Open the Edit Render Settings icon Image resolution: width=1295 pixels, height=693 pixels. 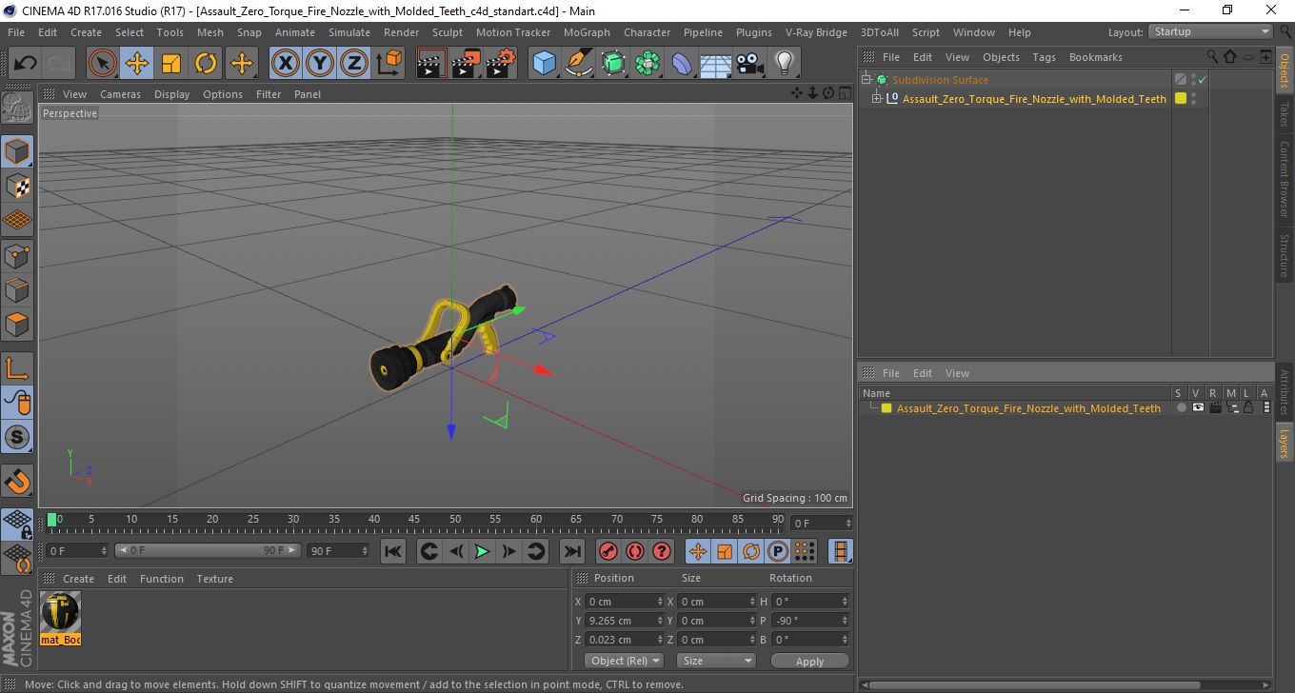click(501, 64)
